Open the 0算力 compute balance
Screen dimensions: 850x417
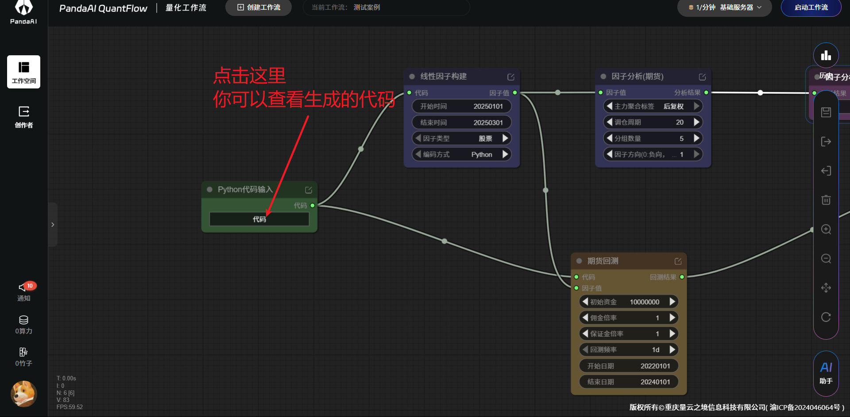tap(24, 325)
